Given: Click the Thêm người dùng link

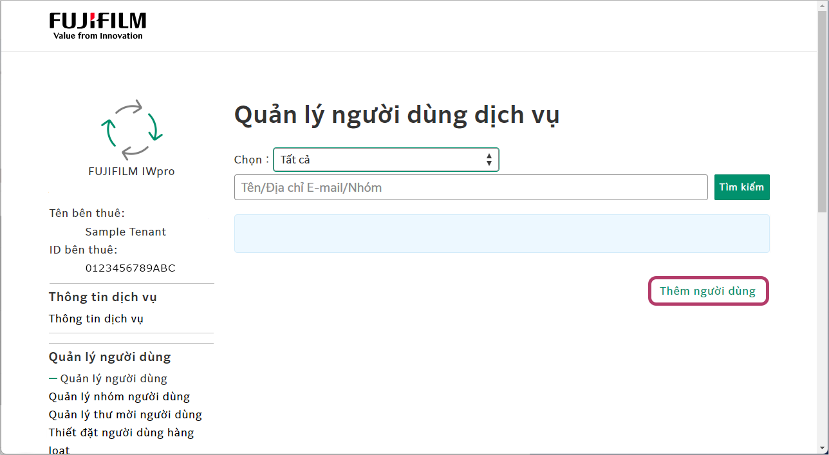Looking at the screenshot, I should [x=708, y=291].
